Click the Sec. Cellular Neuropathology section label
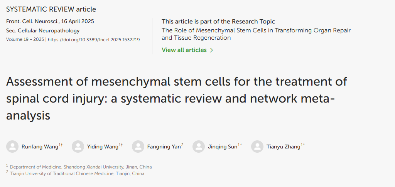 tap(43, 31)
